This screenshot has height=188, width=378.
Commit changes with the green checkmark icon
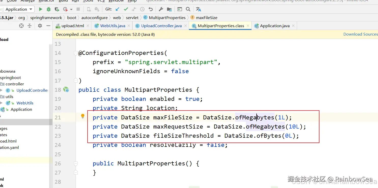click(126, 9)
